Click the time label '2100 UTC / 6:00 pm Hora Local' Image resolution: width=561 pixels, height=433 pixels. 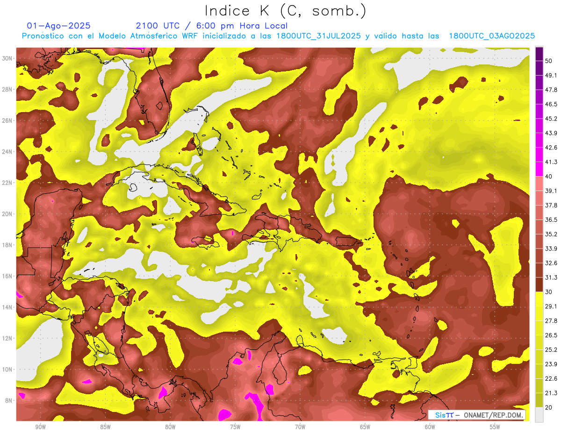coord(212,26)
